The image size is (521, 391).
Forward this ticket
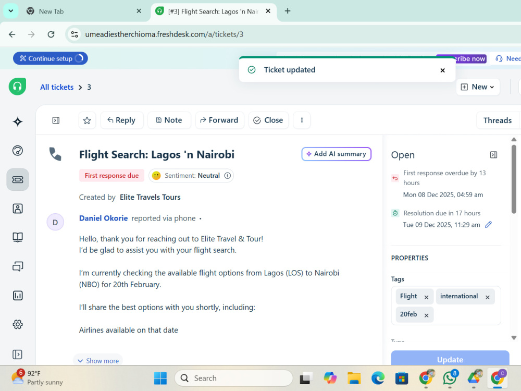pos(220,120)
